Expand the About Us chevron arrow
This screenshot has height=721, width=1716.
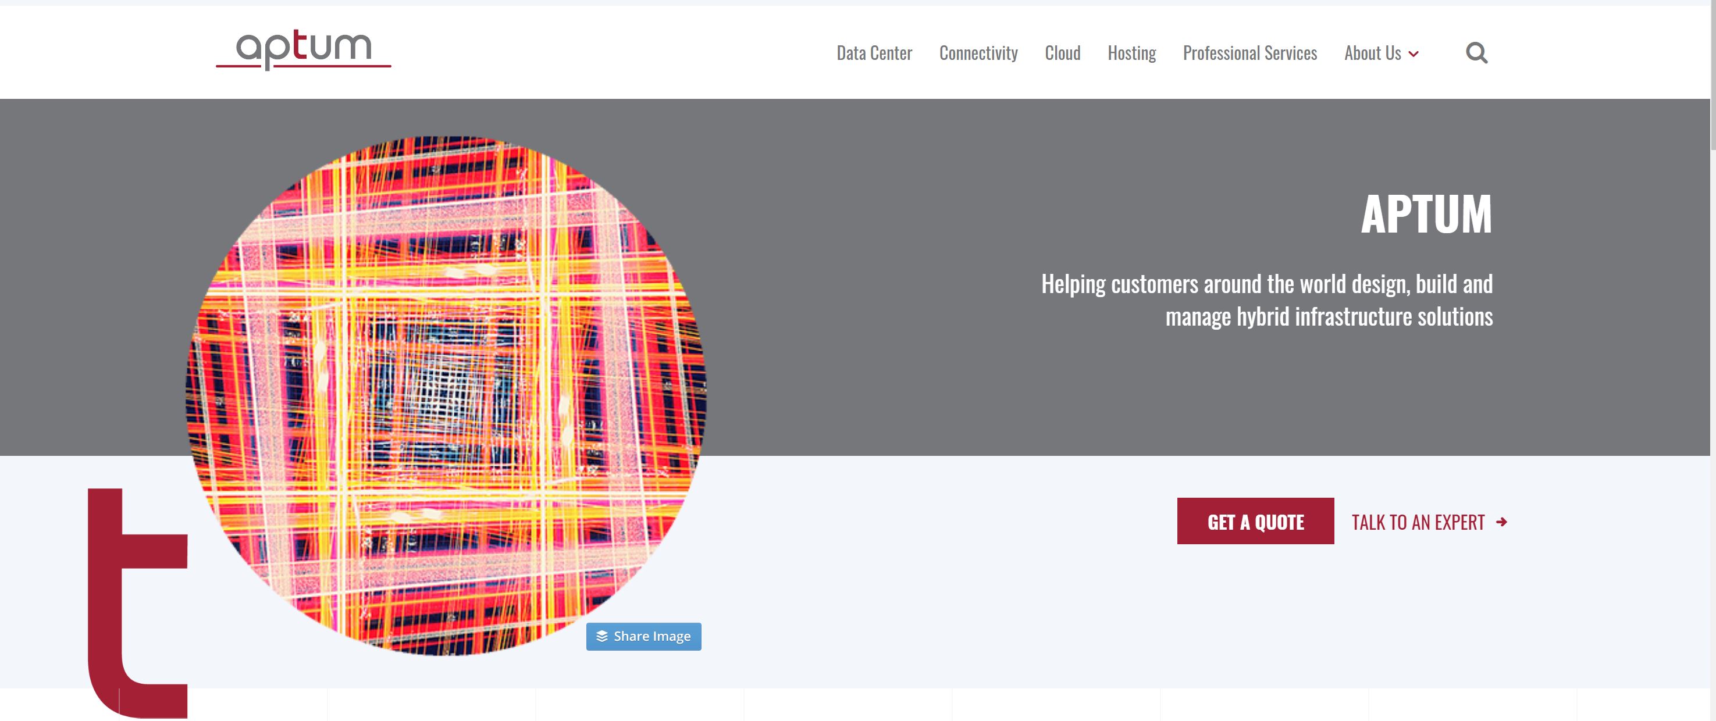click(x=1414, y=55)
